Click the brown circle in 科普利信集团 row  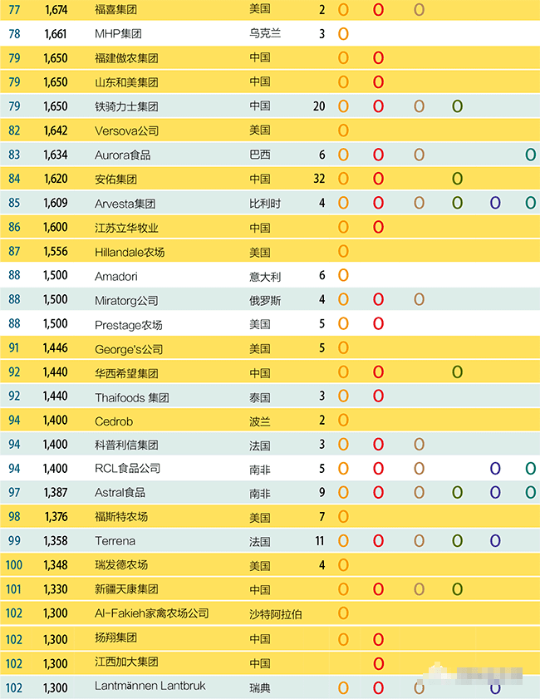[419, 444]
